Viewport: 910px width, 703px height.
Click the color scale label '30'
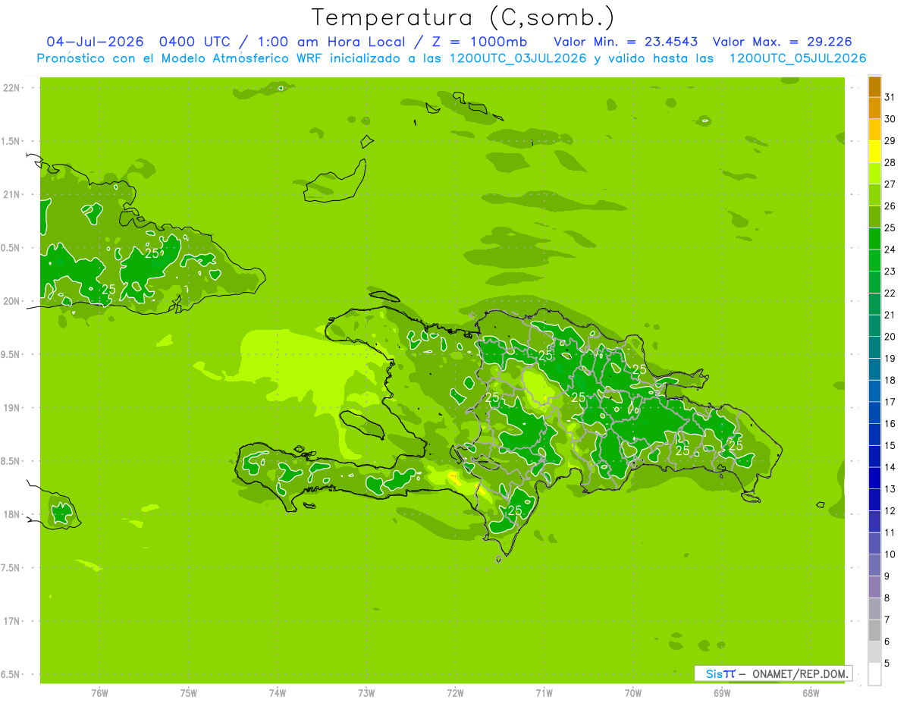coord(890,118)
